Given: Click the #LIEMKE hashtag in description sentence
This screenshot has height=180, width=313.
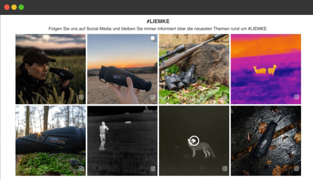Looking at the screenshot, I should pyautogui.click(x=257, y=29).
